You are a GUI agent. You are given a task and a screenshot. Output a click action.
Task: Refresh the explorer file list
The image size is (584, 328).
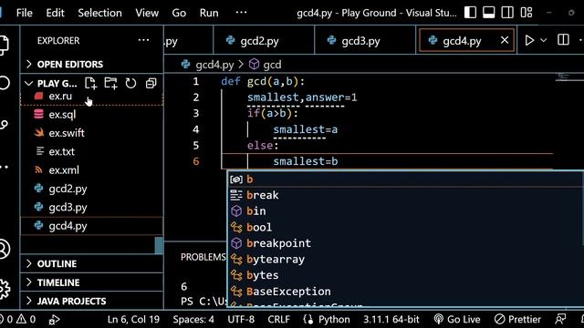tap(130, 83)
